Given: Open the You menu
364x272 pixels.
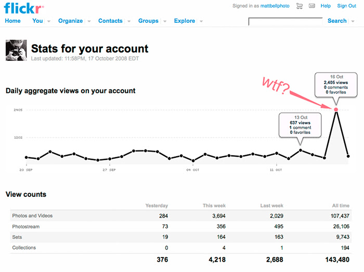Looking at the screenshot, I should pos(37,21).
